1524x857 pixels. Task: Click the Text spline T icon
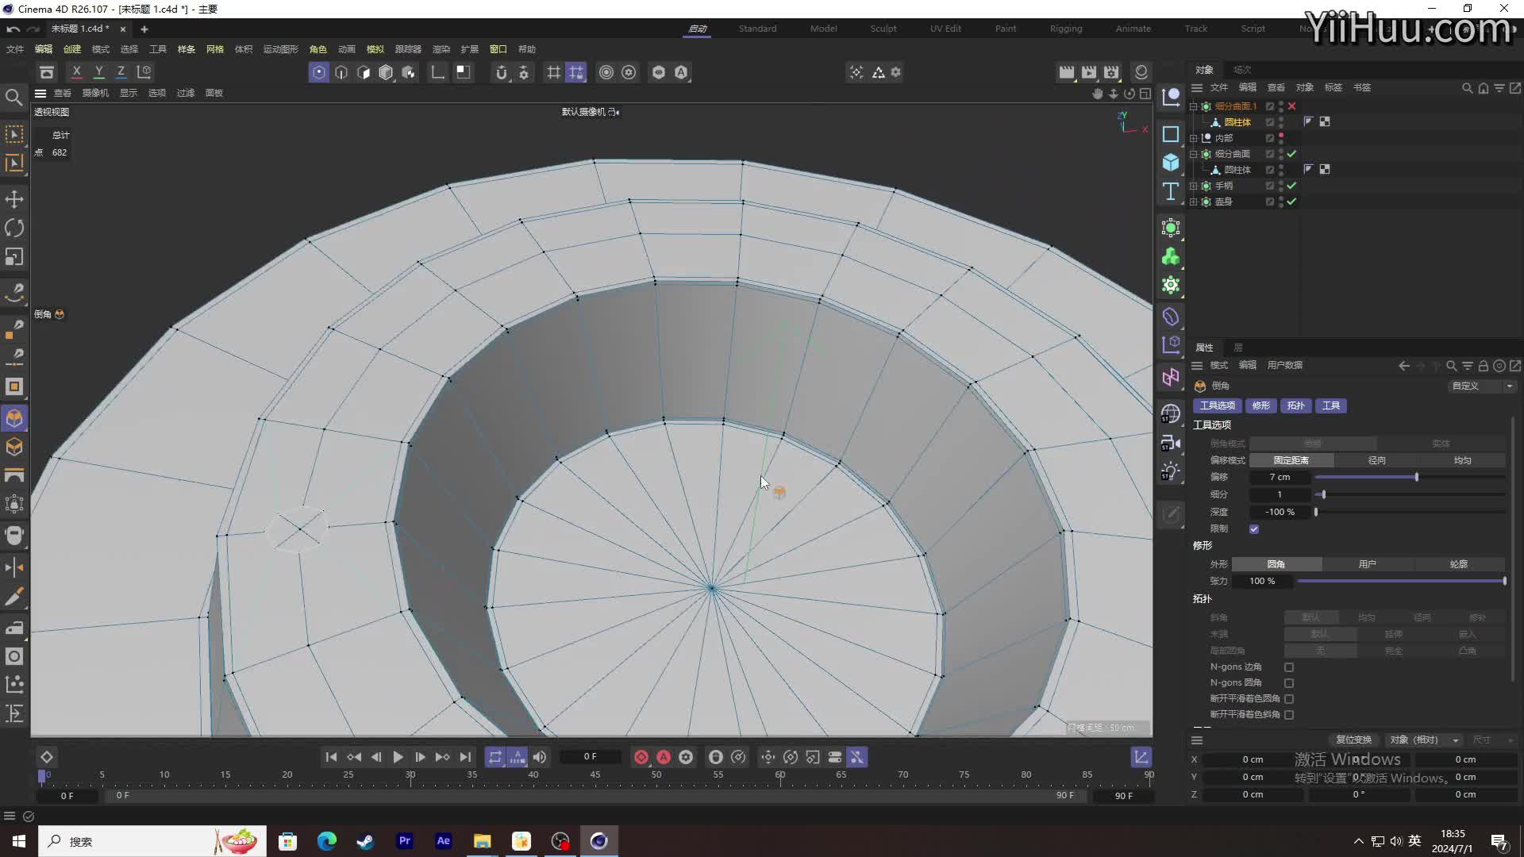coord(1171,191)
